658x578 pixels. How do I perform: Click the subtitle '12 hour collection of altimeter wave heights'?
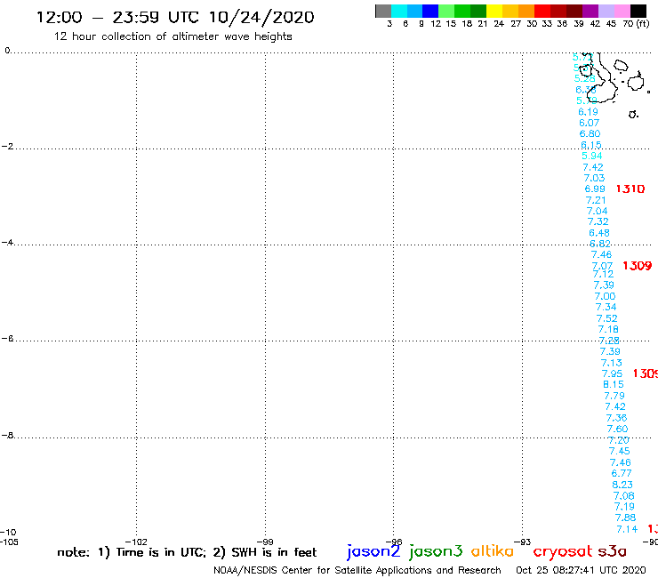(x=173, y=36)
